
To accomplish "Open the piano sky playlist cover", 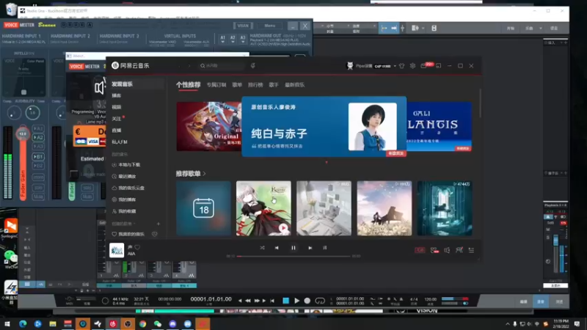I will pyautogui.click(x=384, y=208).
